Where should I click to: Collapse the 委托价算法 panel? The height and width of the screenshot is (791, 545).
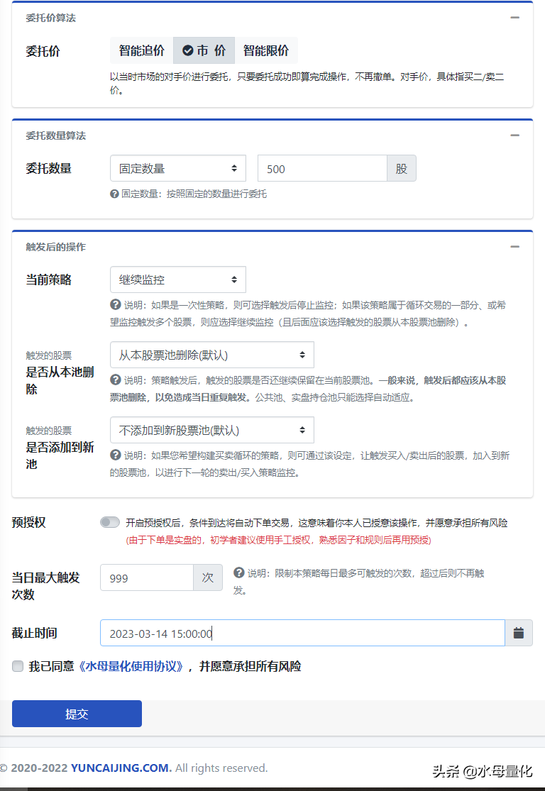pos(514,18)
